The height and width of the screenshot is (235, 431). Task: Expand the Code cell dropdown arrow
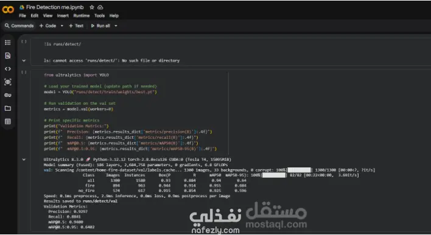pyautogui.click(x=62, y=26)
